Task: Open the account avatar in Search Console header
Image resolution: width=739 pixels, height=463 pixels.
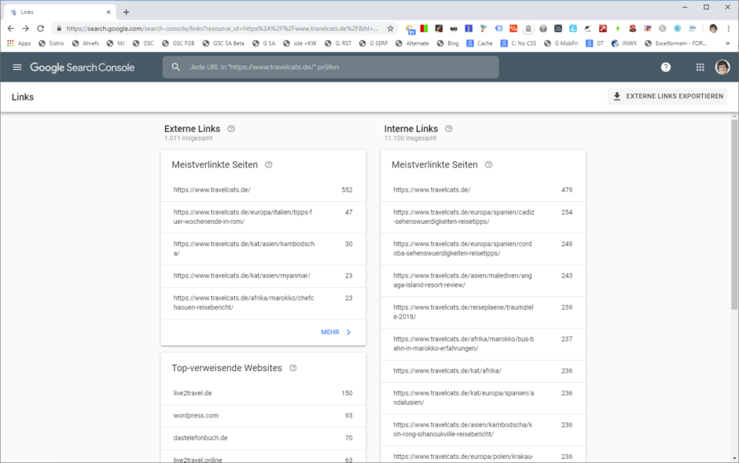Action: coord(722,68)
